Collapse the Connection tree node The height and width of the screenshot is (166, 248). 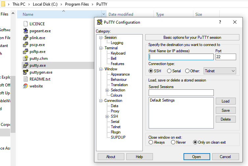[x=101, y=101]
